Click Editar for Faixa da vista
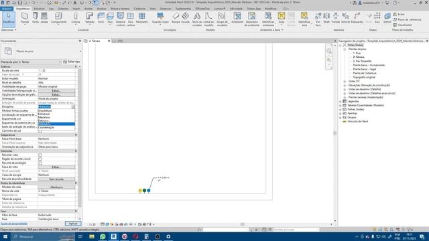Viewport: 429px width, 241px height. (56, 167)
